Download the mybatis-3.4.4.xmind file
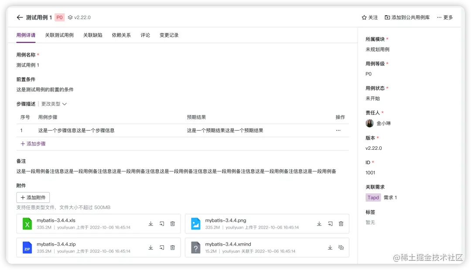The image size is (471, 270). tap(330, 247)
